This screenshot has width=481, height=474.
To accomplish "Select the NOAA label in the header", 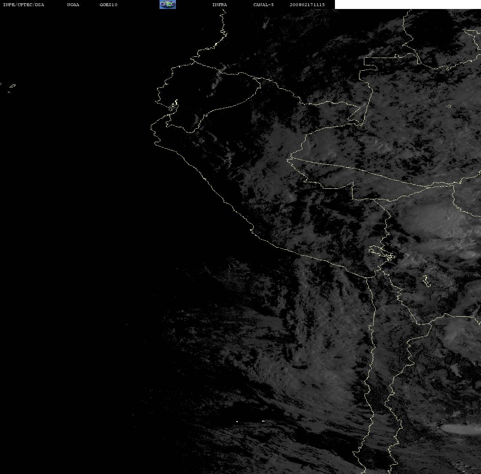I will click(73, 4).
